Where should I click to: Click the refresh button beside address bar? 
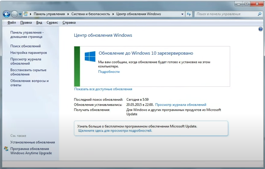coord(189,14)
